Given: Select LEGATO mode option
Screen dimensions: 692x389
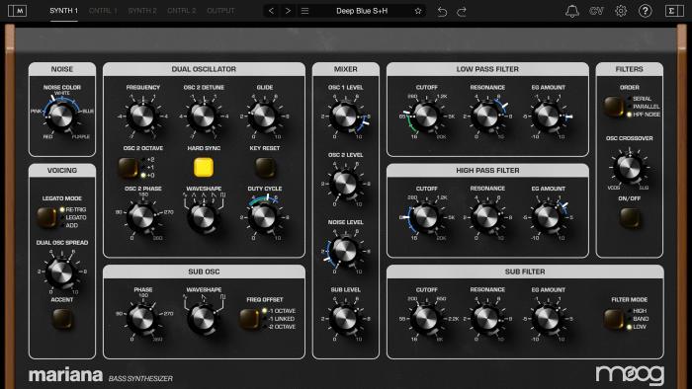Looking at the screenshot, I should coord(73,217).
